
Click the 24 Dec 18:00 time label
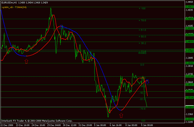(x=38, y=125)
